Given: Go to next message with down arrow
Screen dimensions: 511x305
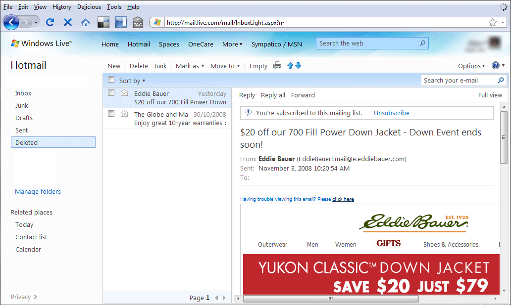Looking at the screenshot, I should [x=298, y=66].
